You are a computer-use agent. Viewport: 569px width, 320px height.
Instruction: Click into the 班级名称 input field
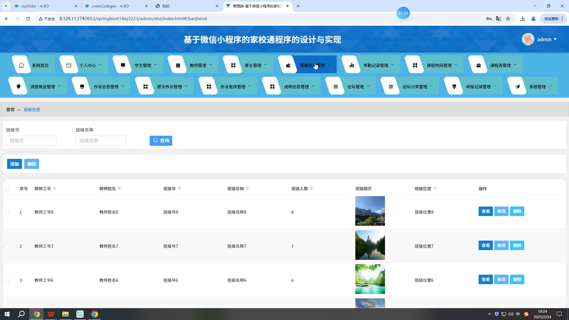click(x=101, y=140)
